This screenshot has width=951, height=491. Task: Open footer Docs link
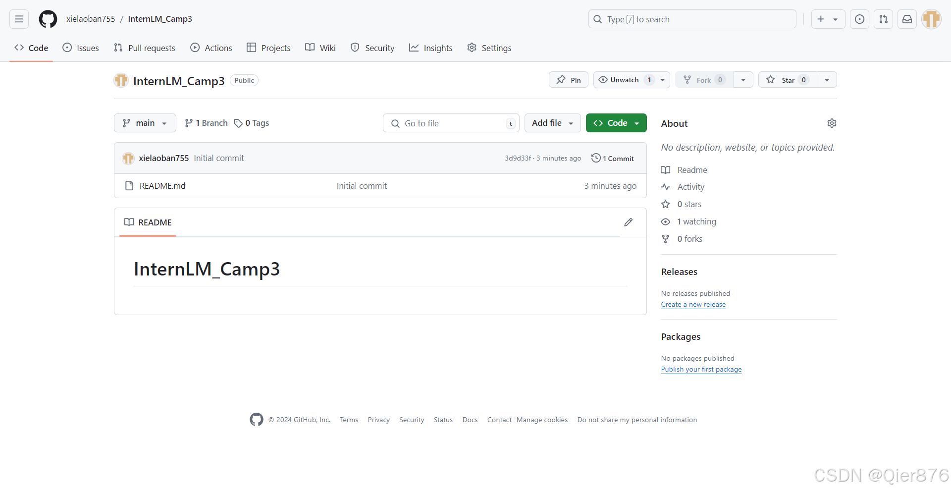[x=470, y=420]
